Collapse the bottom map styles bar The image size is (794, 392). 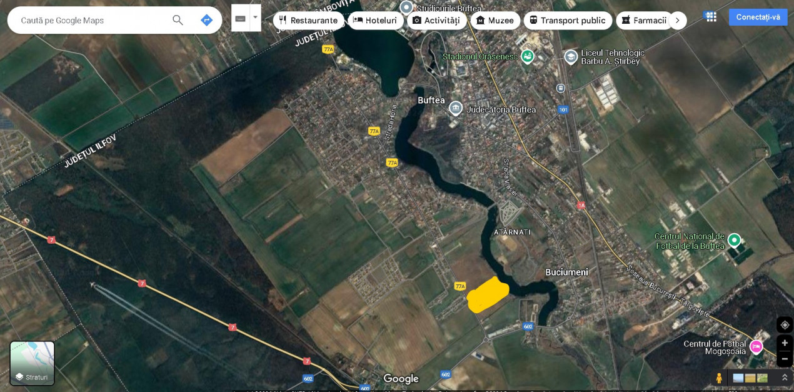pyautogui.click(x=784, y=378)
